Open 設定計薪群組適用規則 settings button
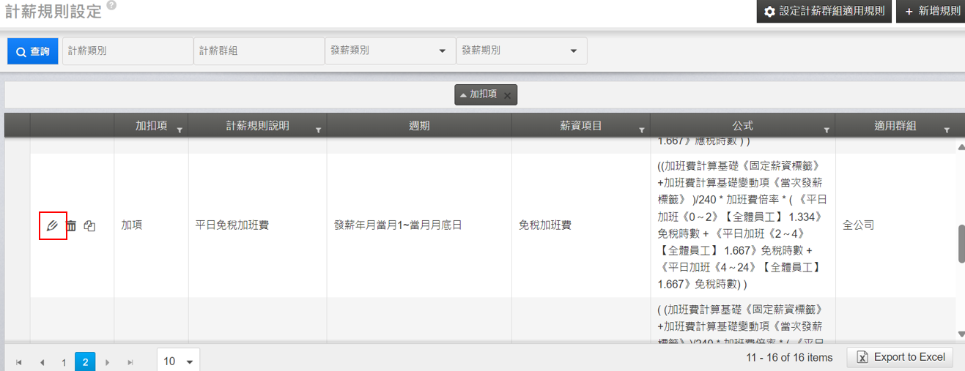Screen dimensions: 965x371 (824, 12)
